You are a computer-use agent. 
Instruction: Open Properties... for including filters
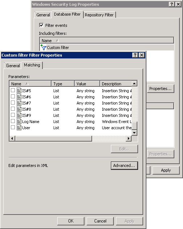pyautogui.click(x=161, y=89)
